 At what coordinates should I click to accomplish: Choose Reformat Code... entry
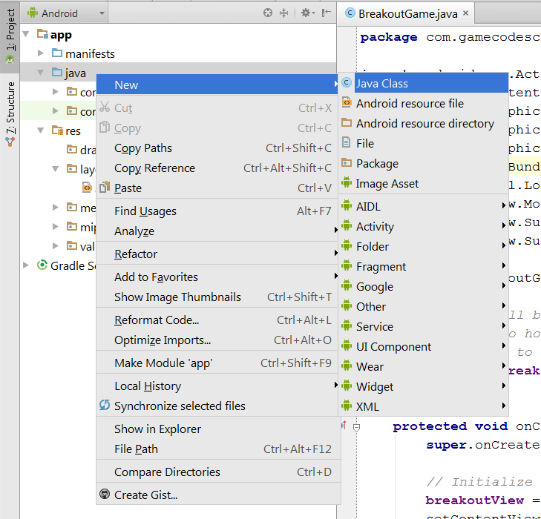pos(217,320)
